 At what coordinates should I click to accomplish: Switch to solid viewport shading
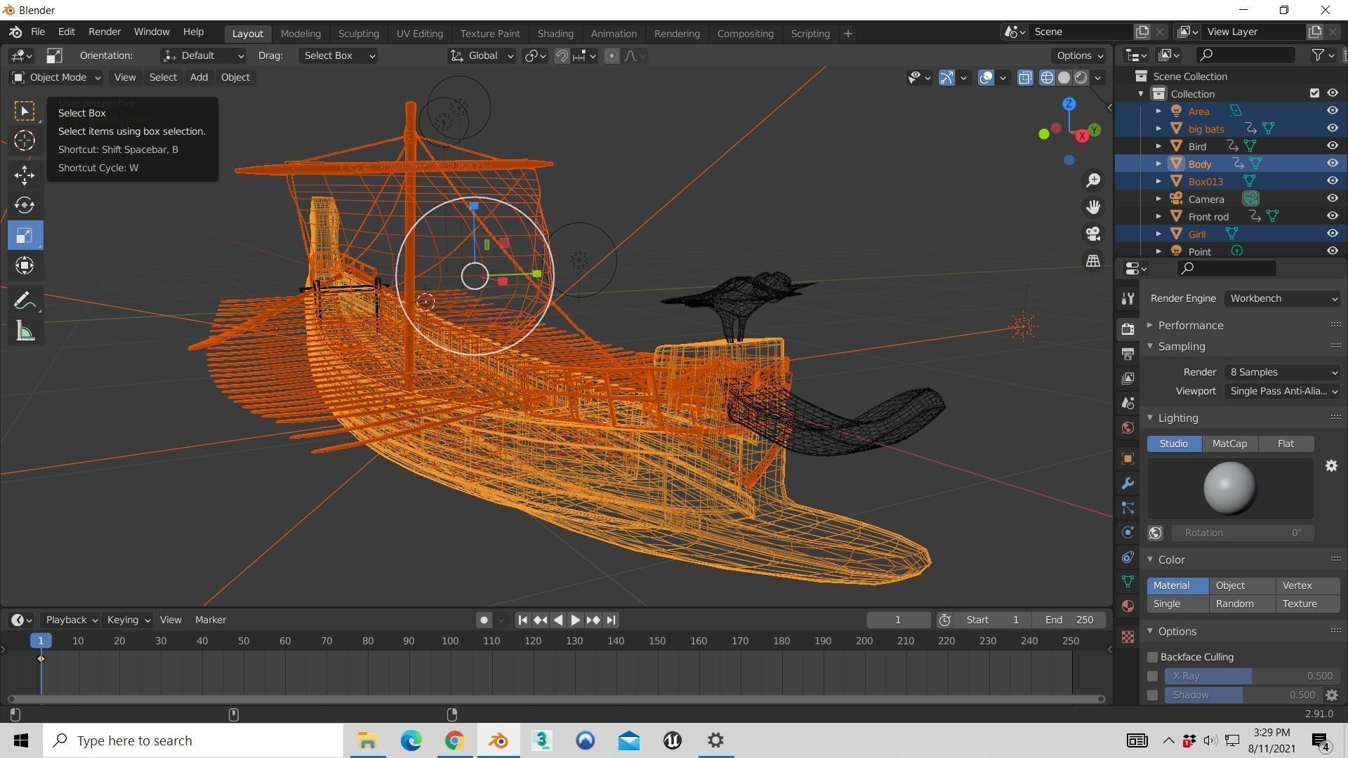click(1064, 77)
